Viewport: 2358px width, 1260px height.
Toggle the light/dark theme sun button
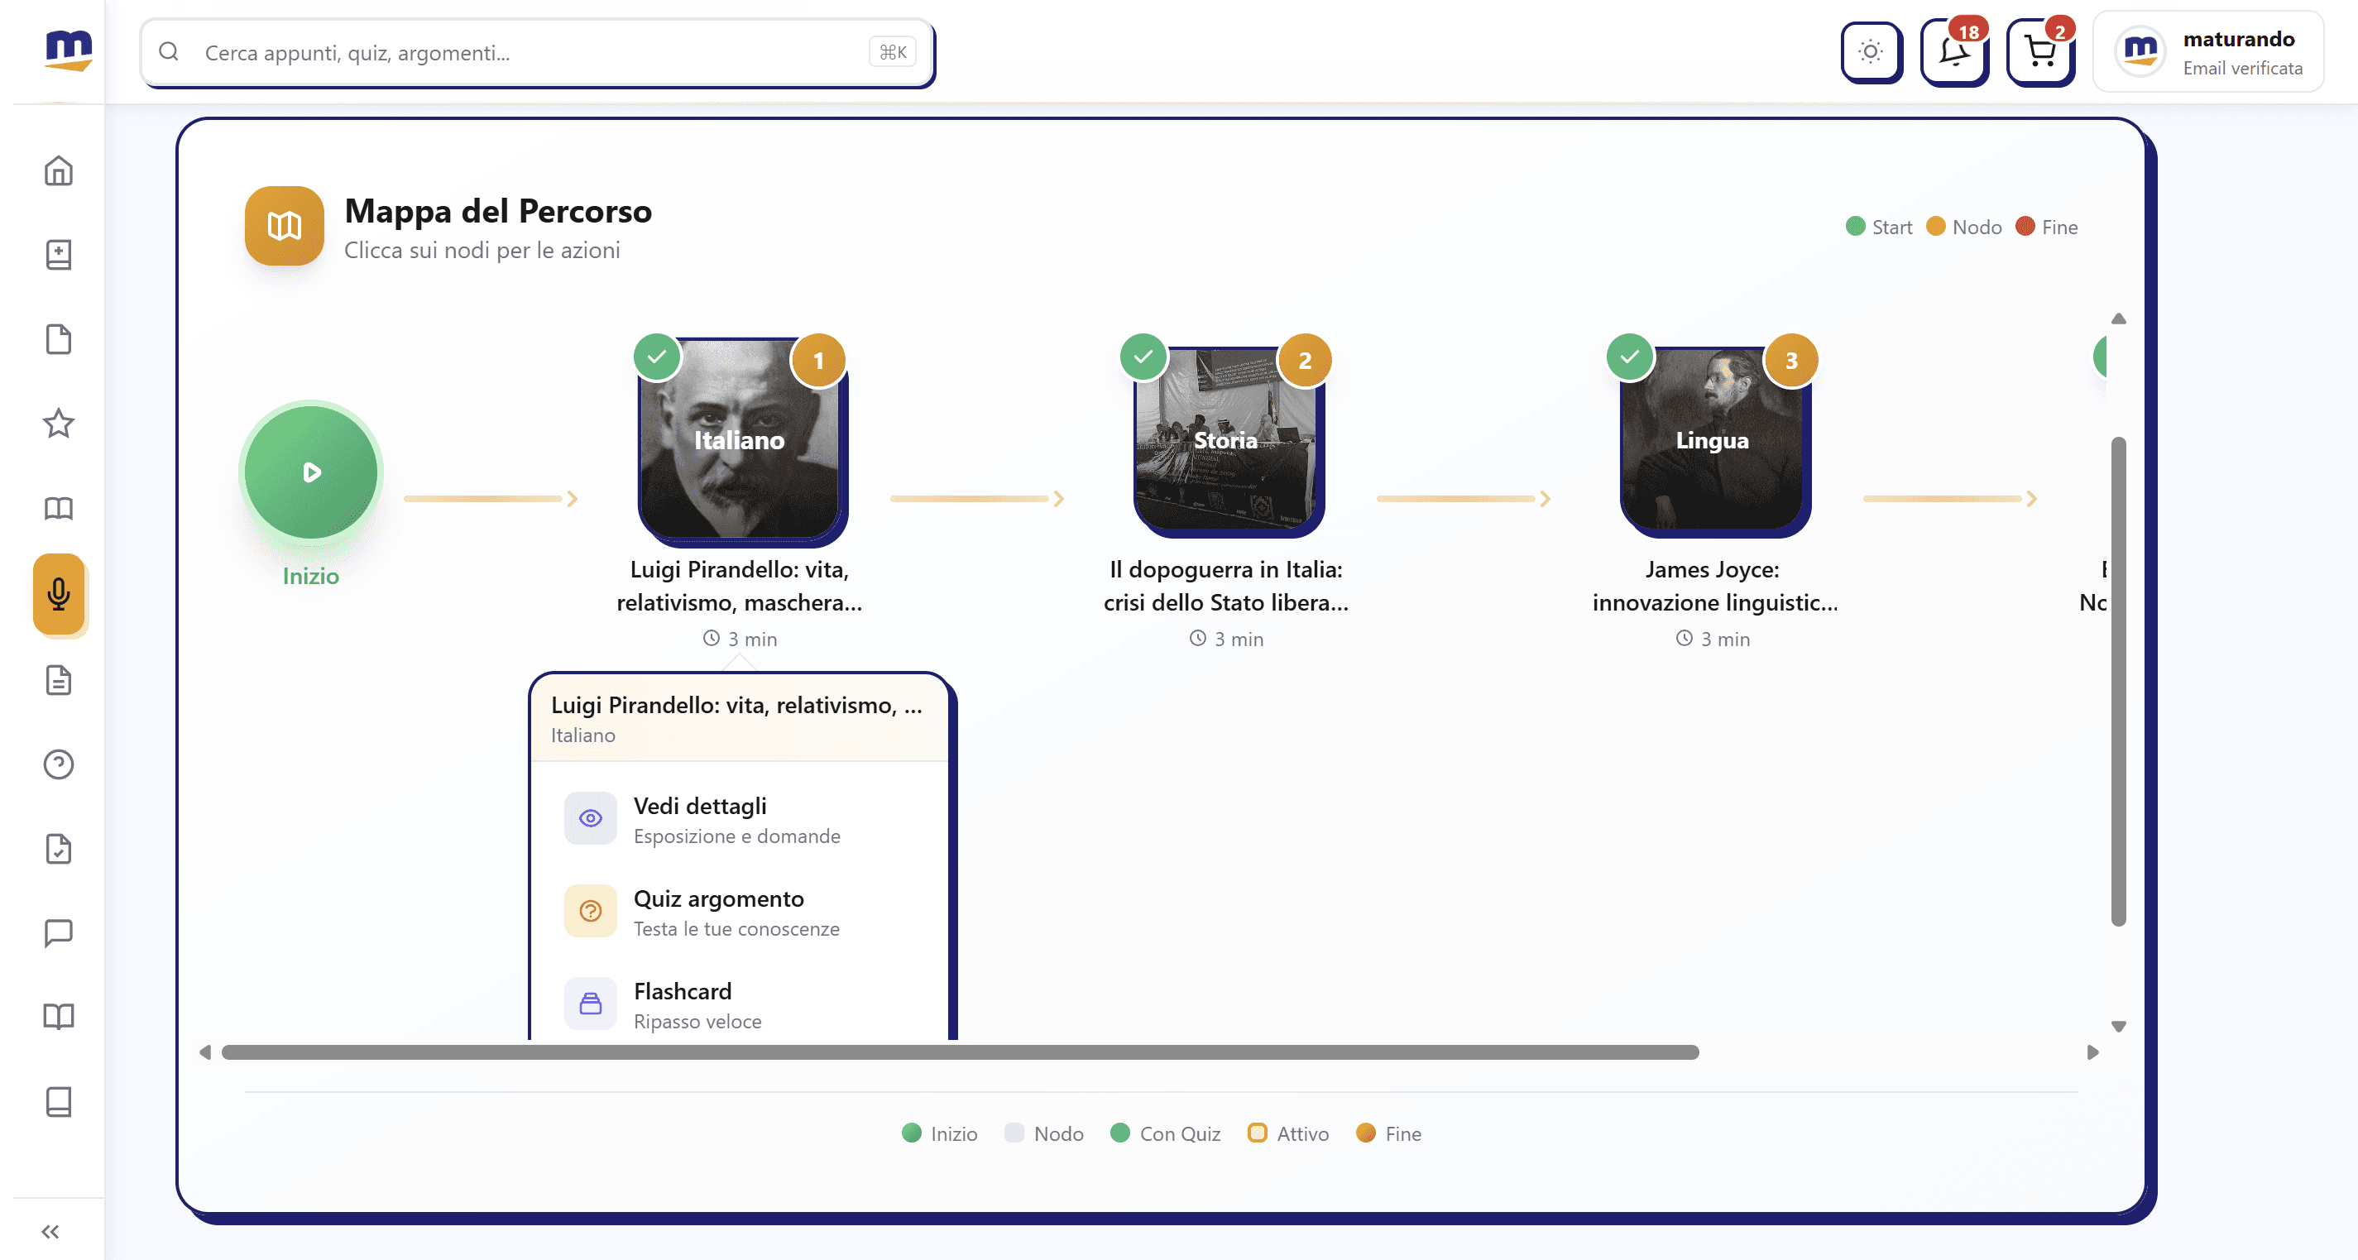point(1870,51)
